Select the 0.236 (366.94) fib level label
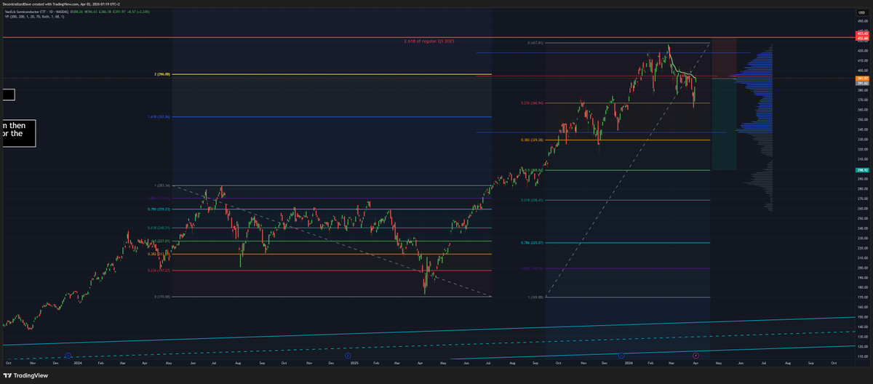The height and width of the screenshot is (384, 873). pos(533,103)
